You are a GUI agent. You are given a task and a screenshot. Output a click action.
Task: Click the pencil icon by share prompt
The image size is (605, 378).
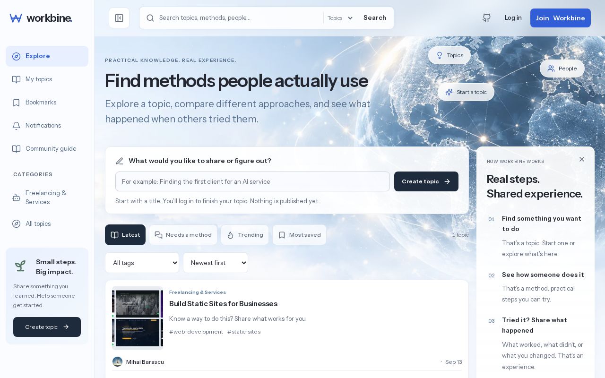tap(120, 161)
